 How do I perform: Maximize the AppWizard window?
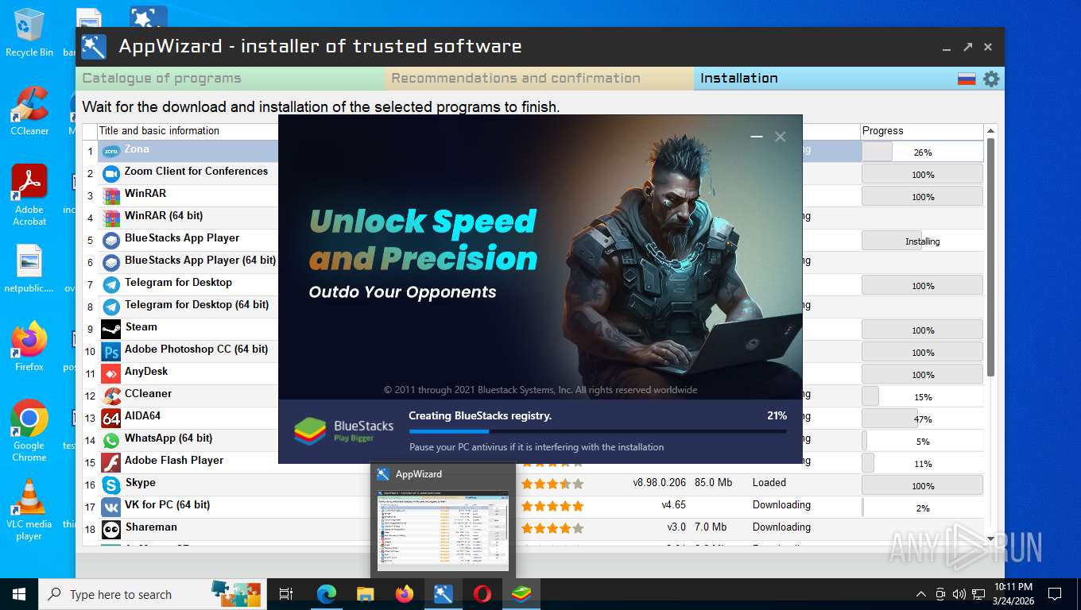[x=968, y=48]
